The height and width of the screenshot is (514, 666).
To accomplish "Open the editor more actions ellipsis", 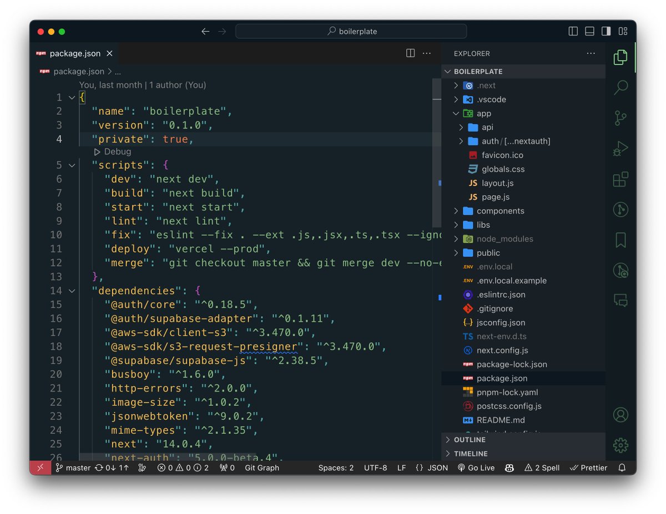I will coord(426,53).
